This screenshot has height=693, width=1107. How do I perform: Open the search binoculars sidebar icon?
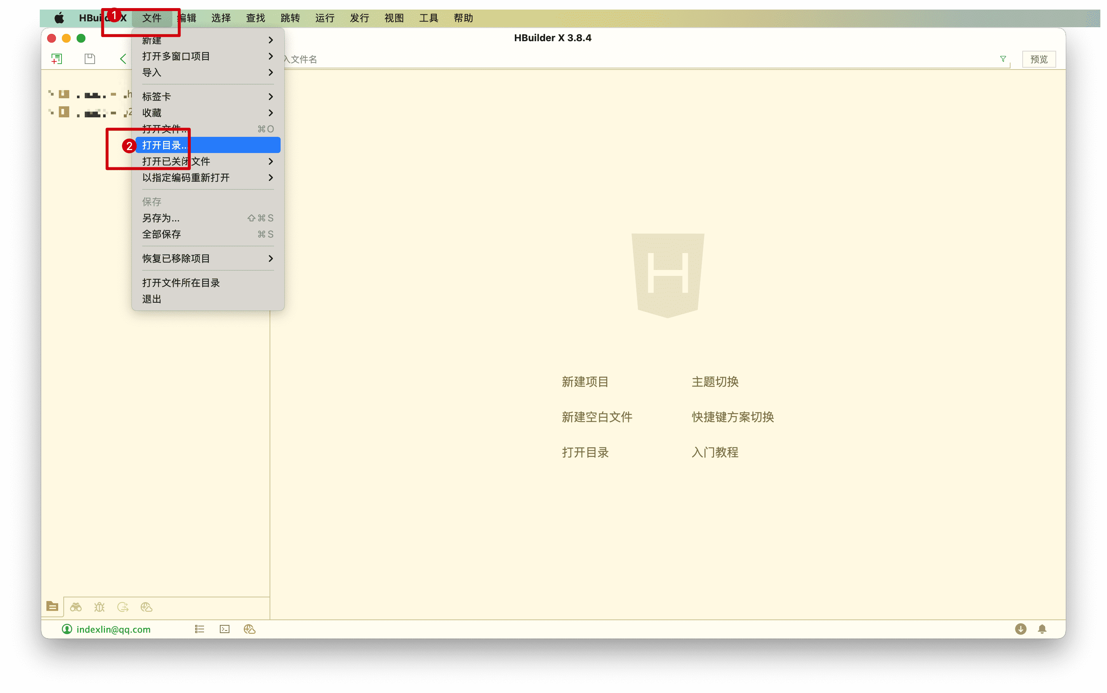click(x=76, y=607)
